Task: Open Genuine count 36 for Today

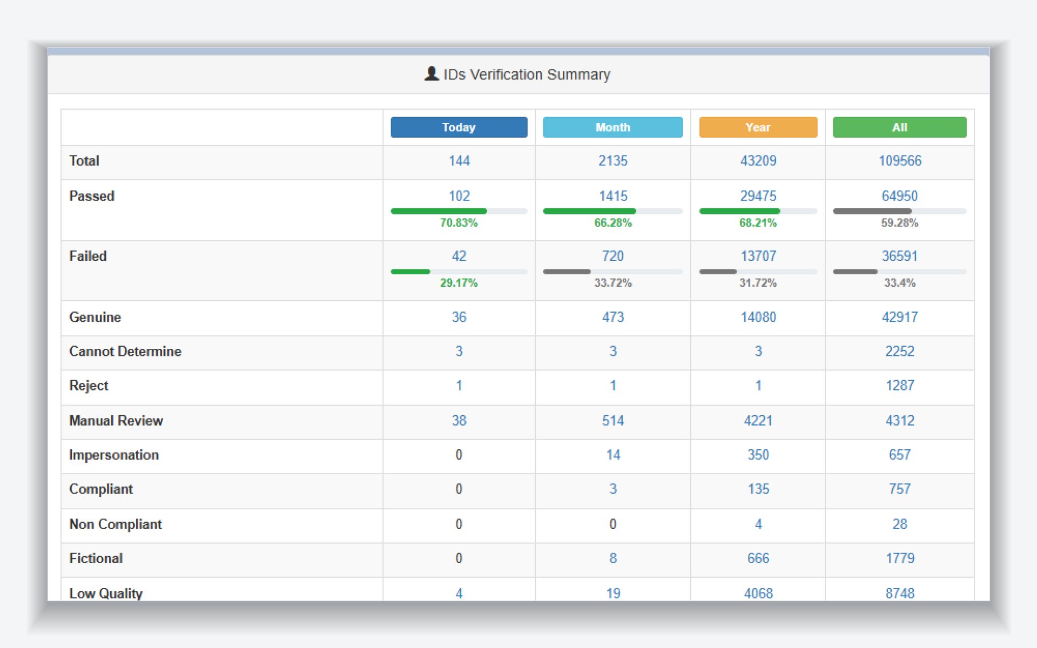Action: (x=459, y=317)
